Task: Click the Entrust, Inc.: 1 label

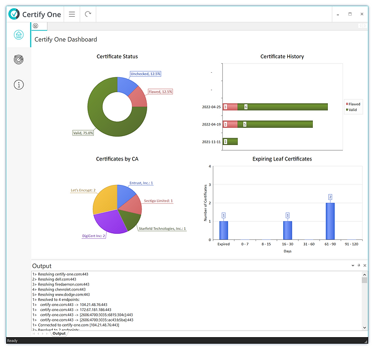Action: 141,183
